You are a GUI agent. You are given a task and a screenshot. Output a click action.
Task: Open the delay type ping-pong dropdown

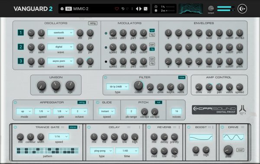(x=102, y=151)
